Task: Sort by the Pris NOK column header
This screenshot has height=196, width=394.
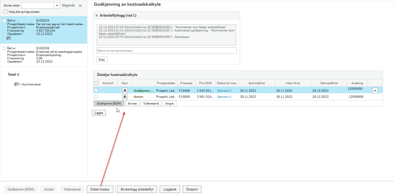Action: 205,83
